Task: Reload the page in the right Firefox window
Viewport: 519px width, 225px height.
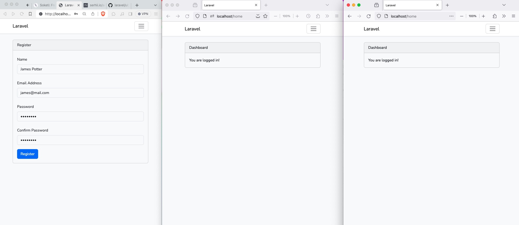Action: tap(369, 16)
